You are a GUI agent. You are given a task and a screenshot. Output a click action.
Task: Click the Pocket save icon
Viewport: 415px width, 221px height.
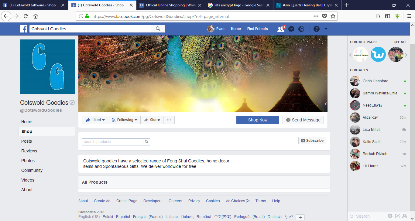click(x=324, y=16)
